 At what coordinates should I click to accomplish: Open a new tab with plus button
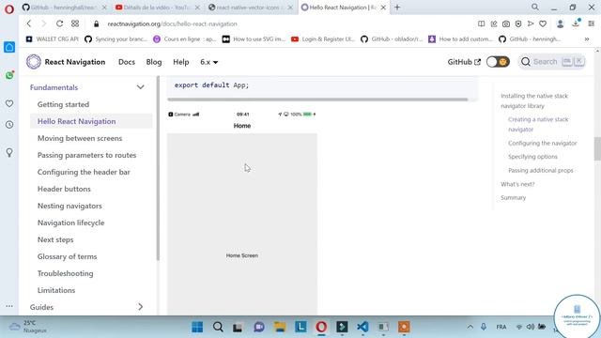tap(397, 8)
